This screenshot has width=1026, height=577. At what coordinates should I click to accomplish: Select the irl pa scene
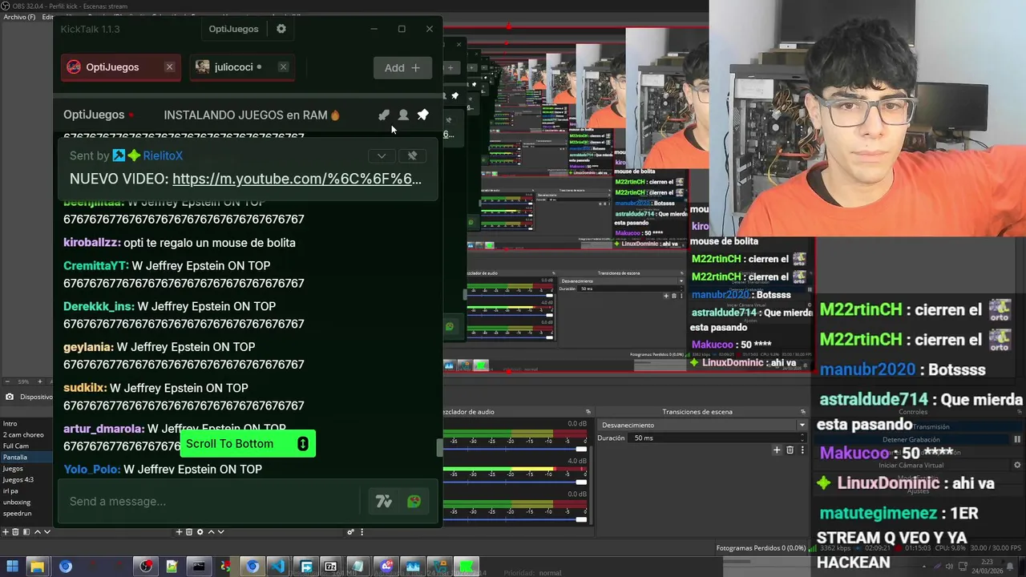pos(26,490)
